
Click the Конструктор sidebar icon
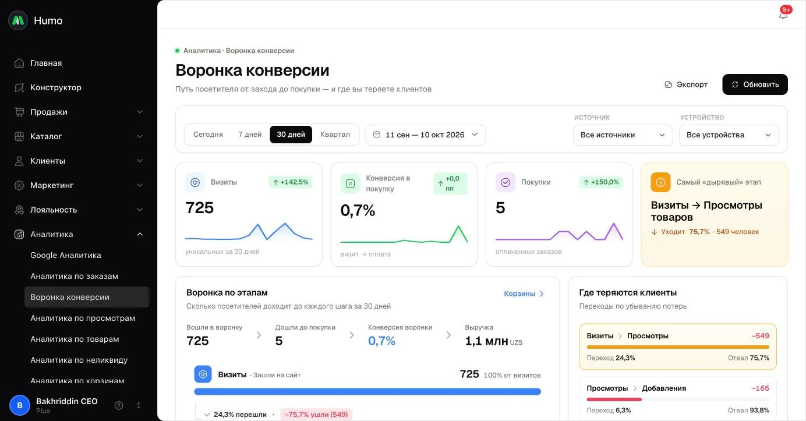pos(19,87)
